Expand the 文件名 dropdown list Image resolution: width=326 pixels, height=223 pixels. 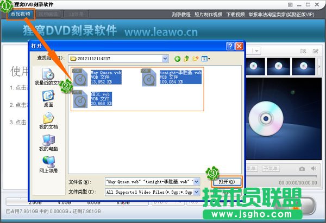pyautogui.click(x=197, y=181)
